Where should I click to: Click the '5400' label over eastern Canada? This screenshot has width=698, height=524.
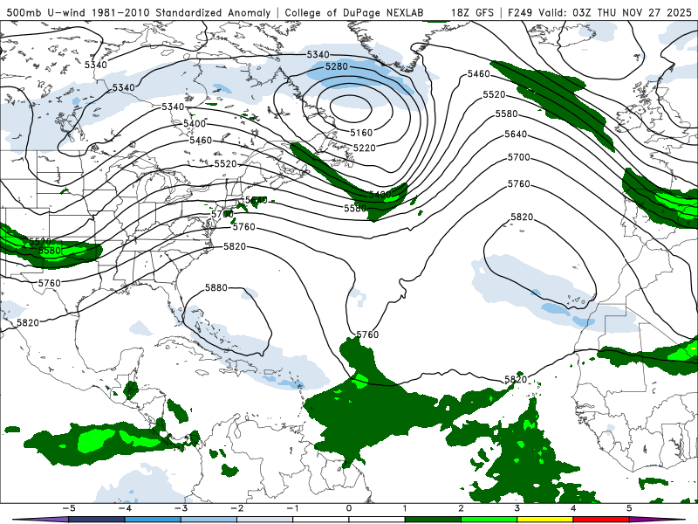coord(195,123)
